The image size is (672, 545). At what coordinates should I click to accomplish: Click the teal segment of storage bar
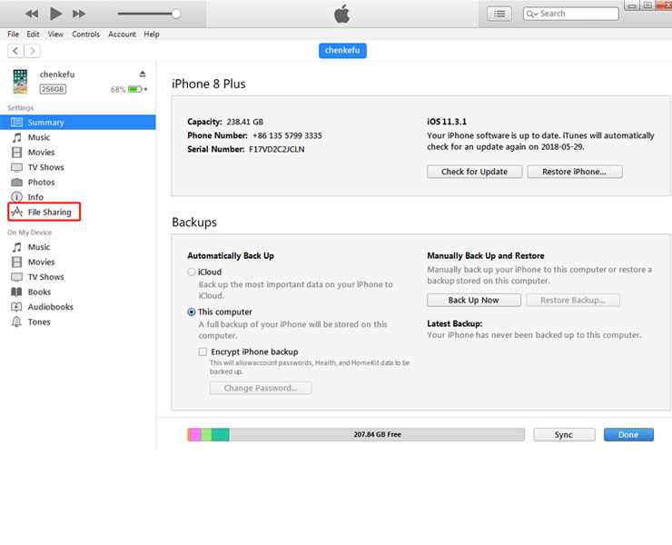pyautogui.click(x=221, y=434)
